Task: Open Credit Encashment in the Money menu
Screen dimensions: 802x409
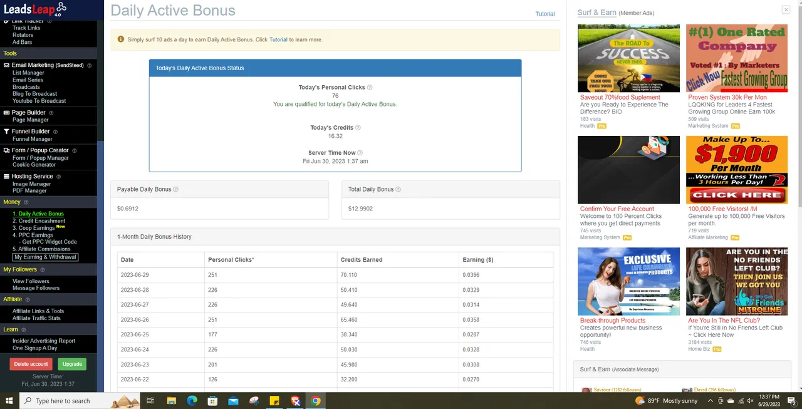Action: coord(41,221)
